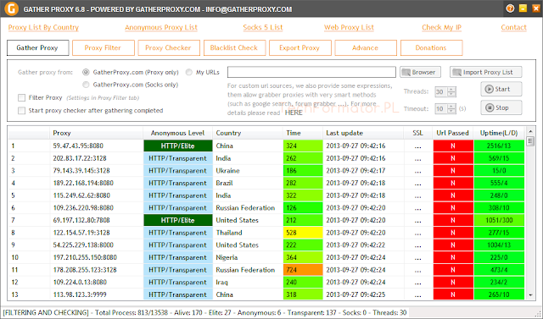Click HTTP/Elite cell in row 1

pos(178,146)
